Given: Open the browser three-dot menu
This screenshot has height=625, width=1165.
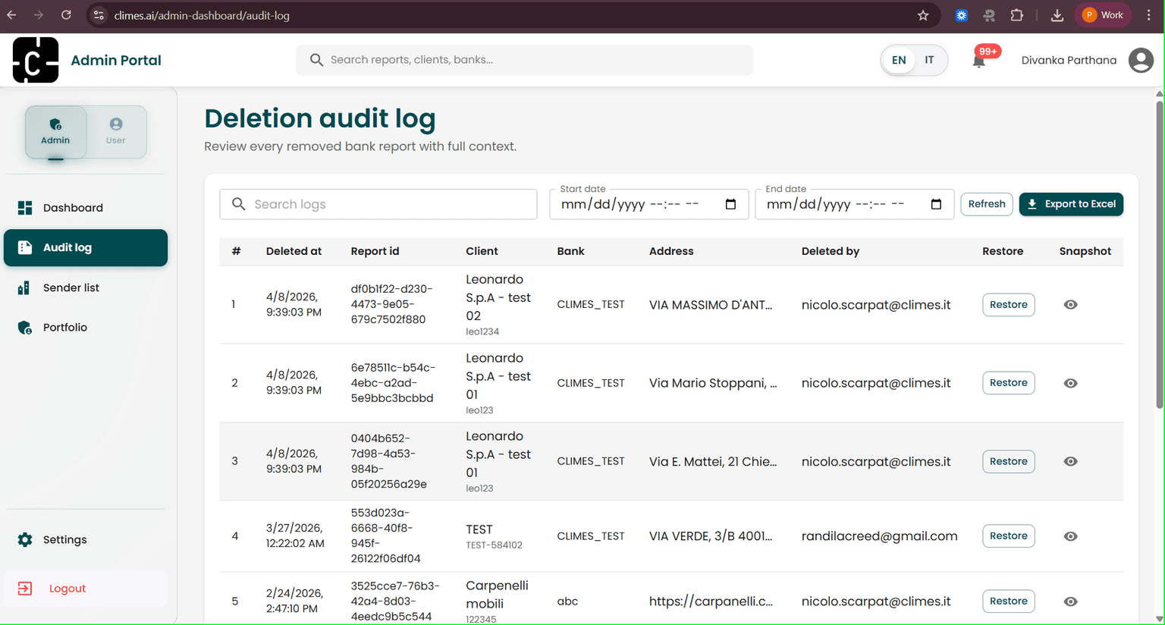Looking at the screenshot, I should click(1149, 15).
